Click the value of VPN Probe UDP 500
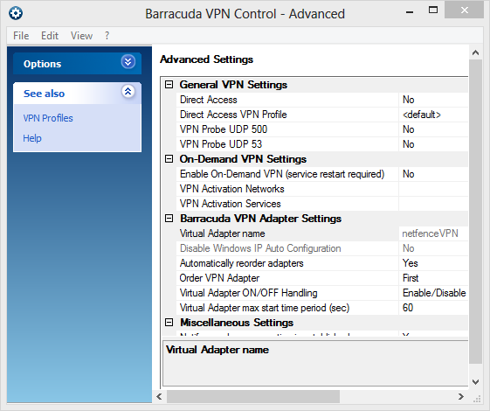The image size is (490, 411). point(433,129)
